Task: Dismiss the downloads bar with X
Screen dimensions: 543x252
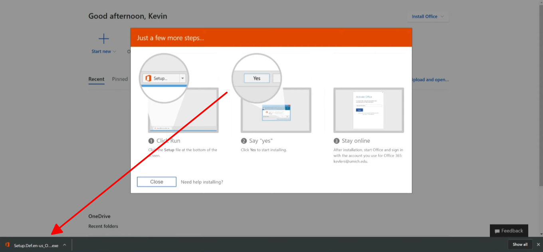Action: pyautogui.click(x=538, y=244)
